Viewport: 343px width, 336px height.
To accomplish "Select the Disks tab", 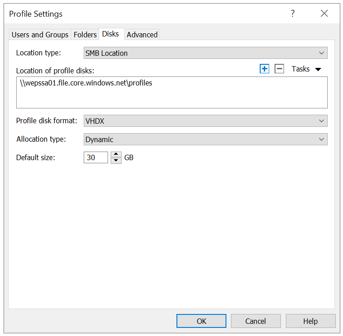I will (111, 34).
